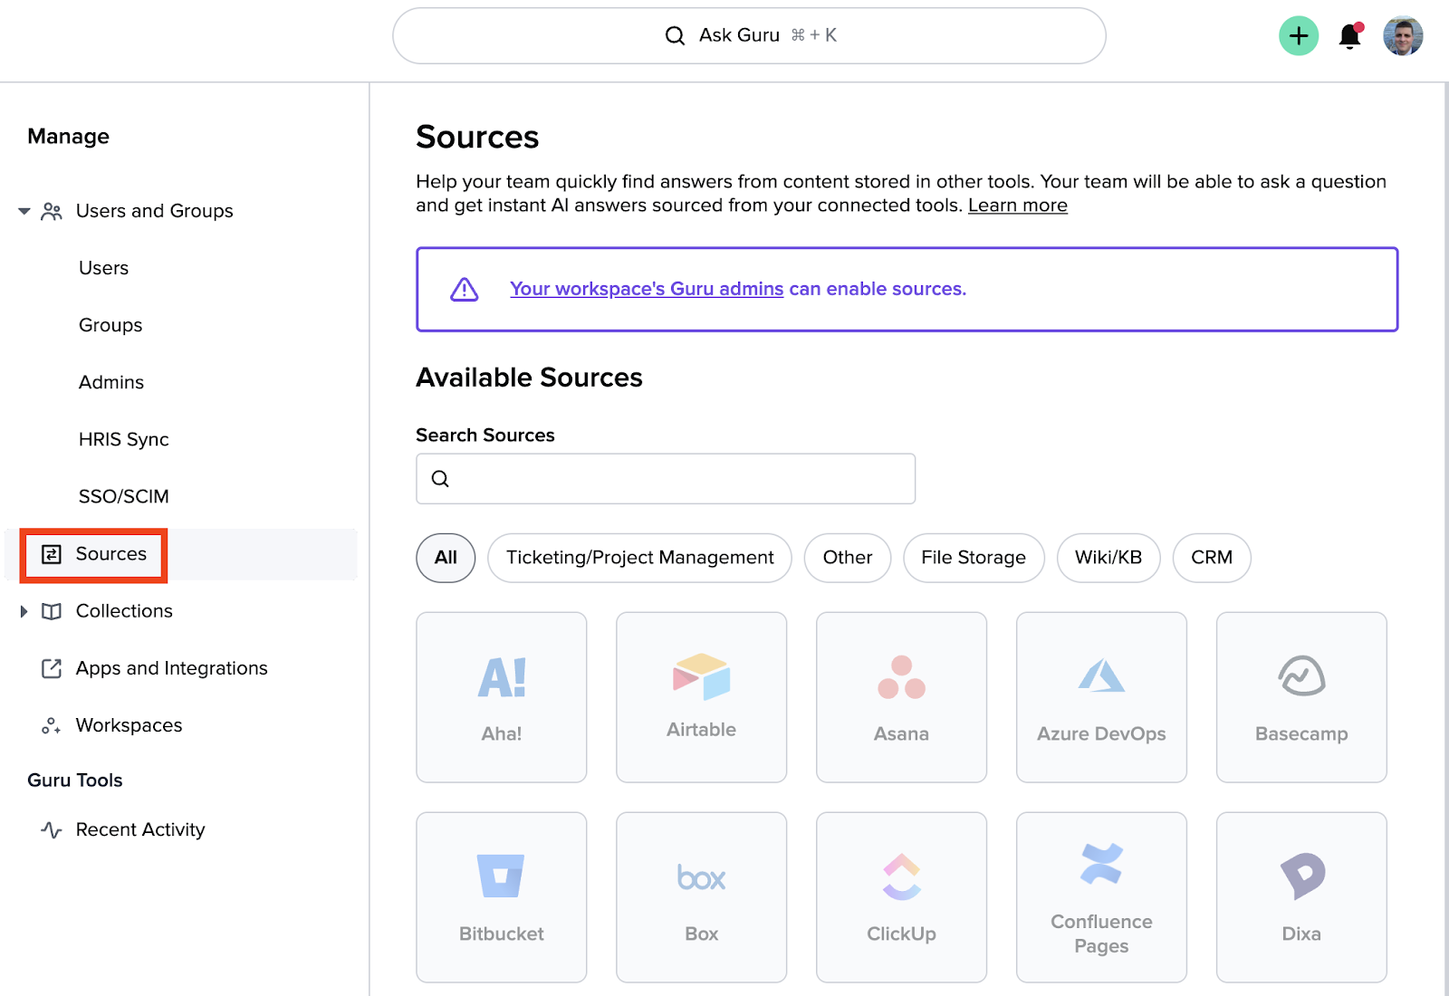Filter sources by File Storage
The height and width of the screenshot is (996, 1449).
(974, 558)
